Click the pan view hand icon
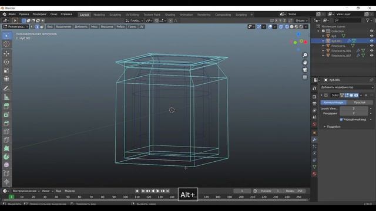Screen dimensions: 376x211 point(305,63)
